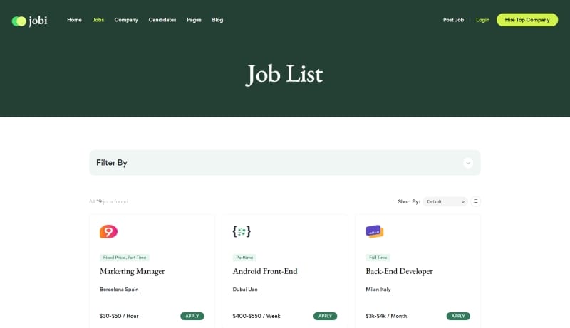Apply to the Marketing Manager job
Image resolution: width=570 pixels, height=328 pixels.
point(192,317)
